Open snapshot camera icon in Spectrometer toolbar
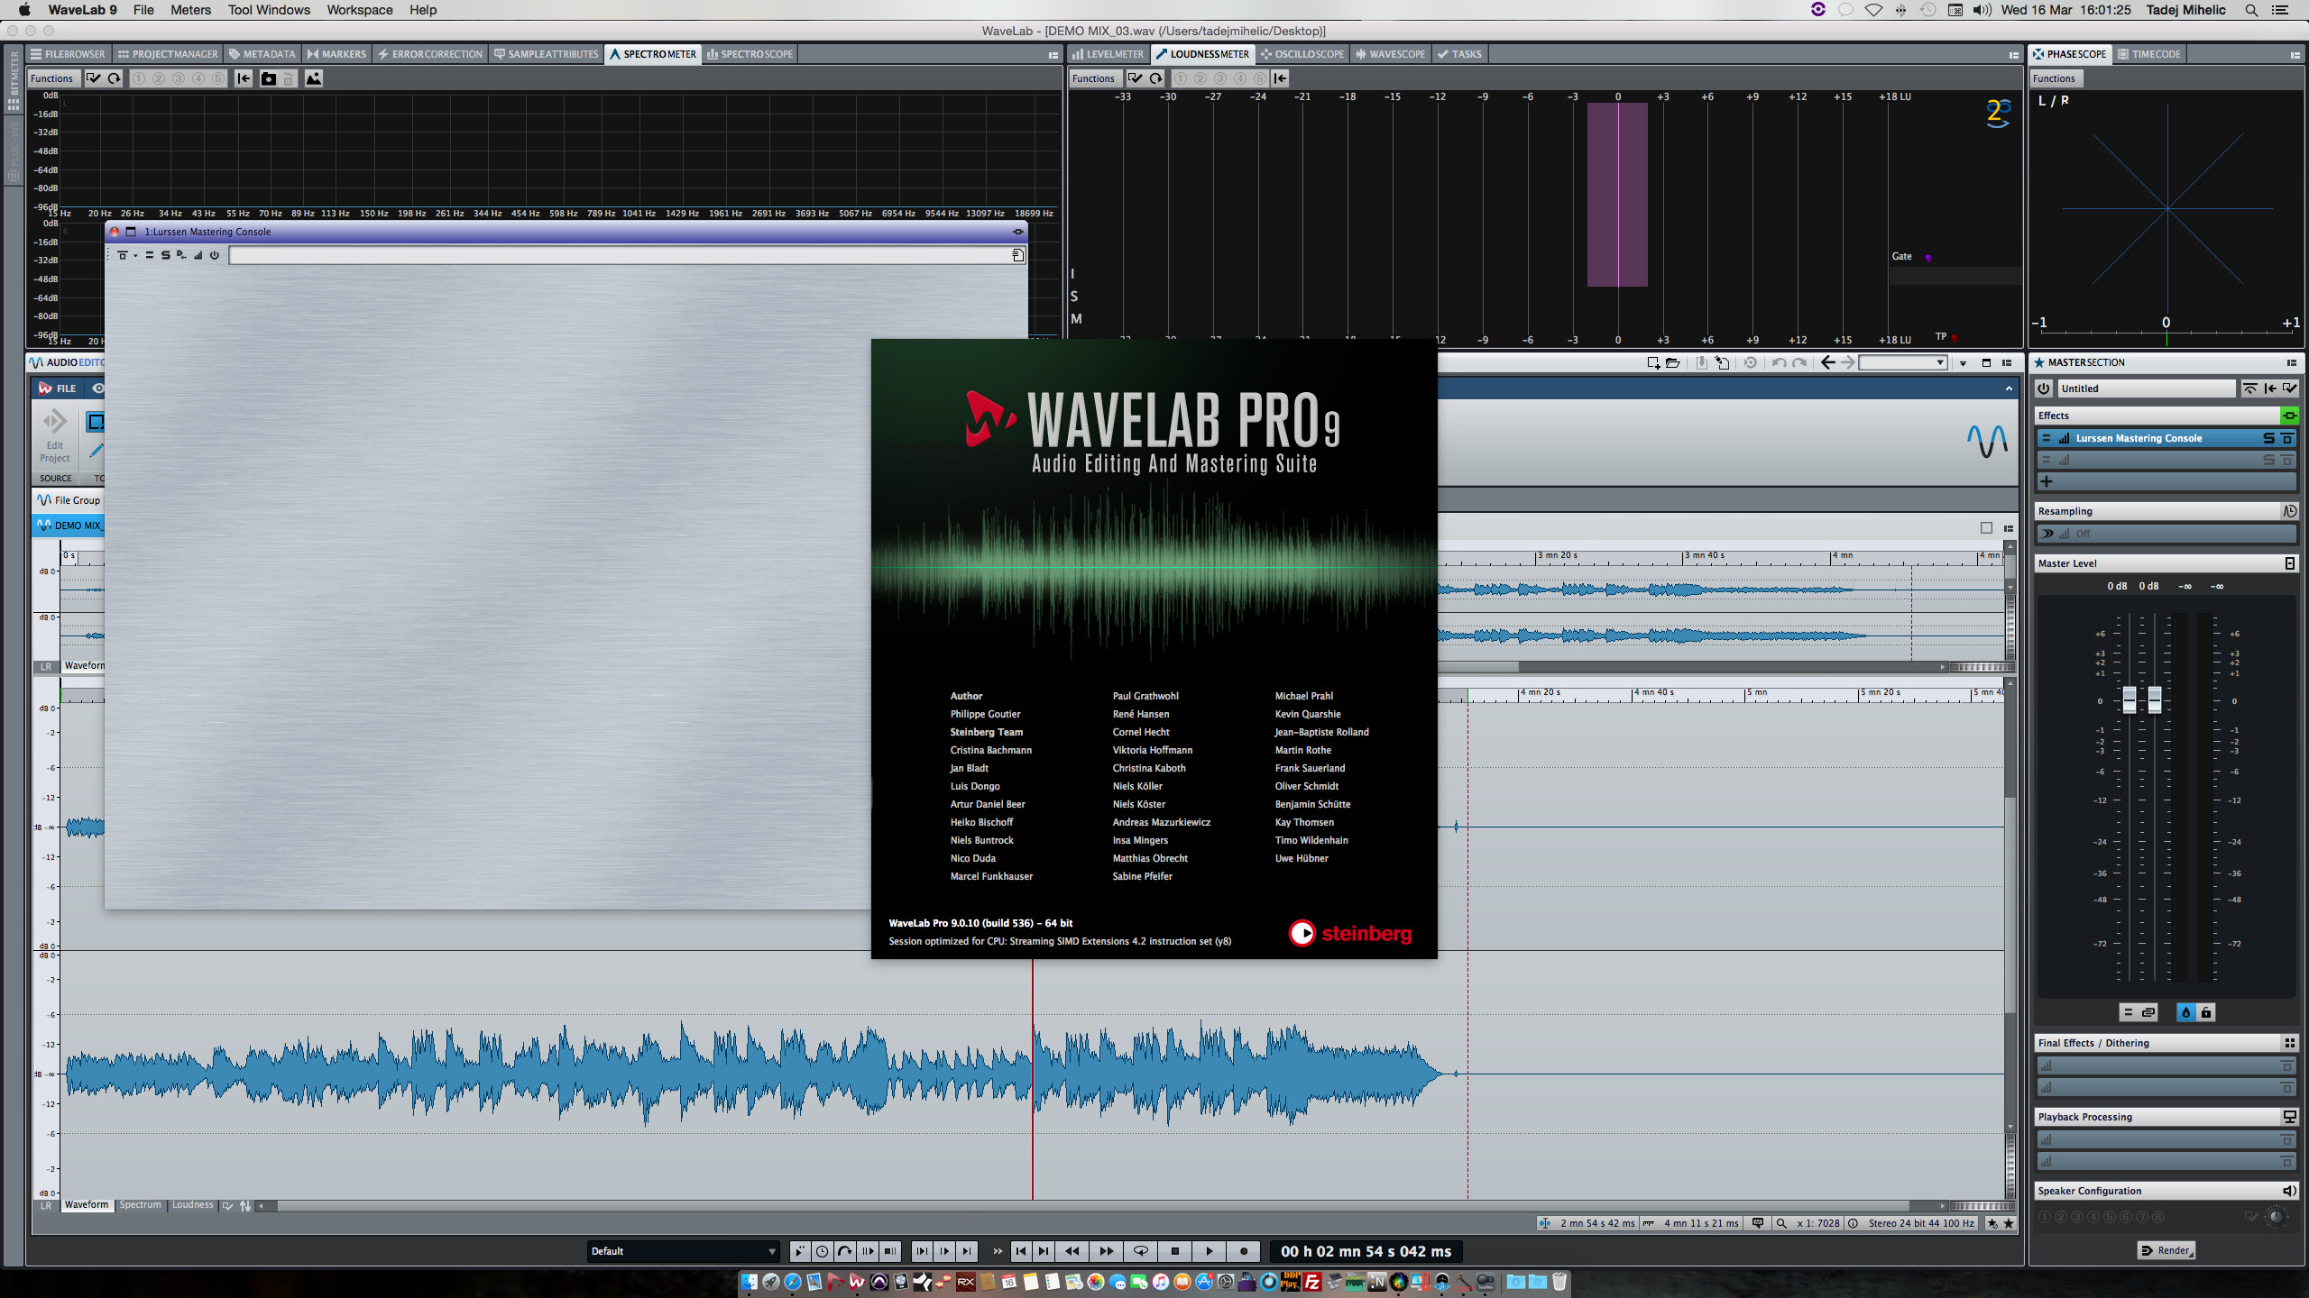 268,78
